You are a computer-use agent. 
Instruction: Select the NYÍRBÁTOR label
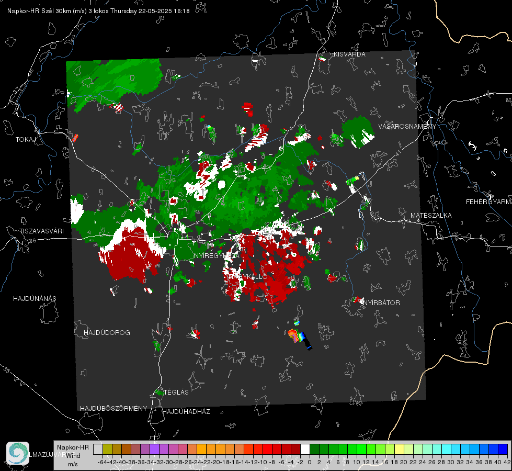coord(382,302)
